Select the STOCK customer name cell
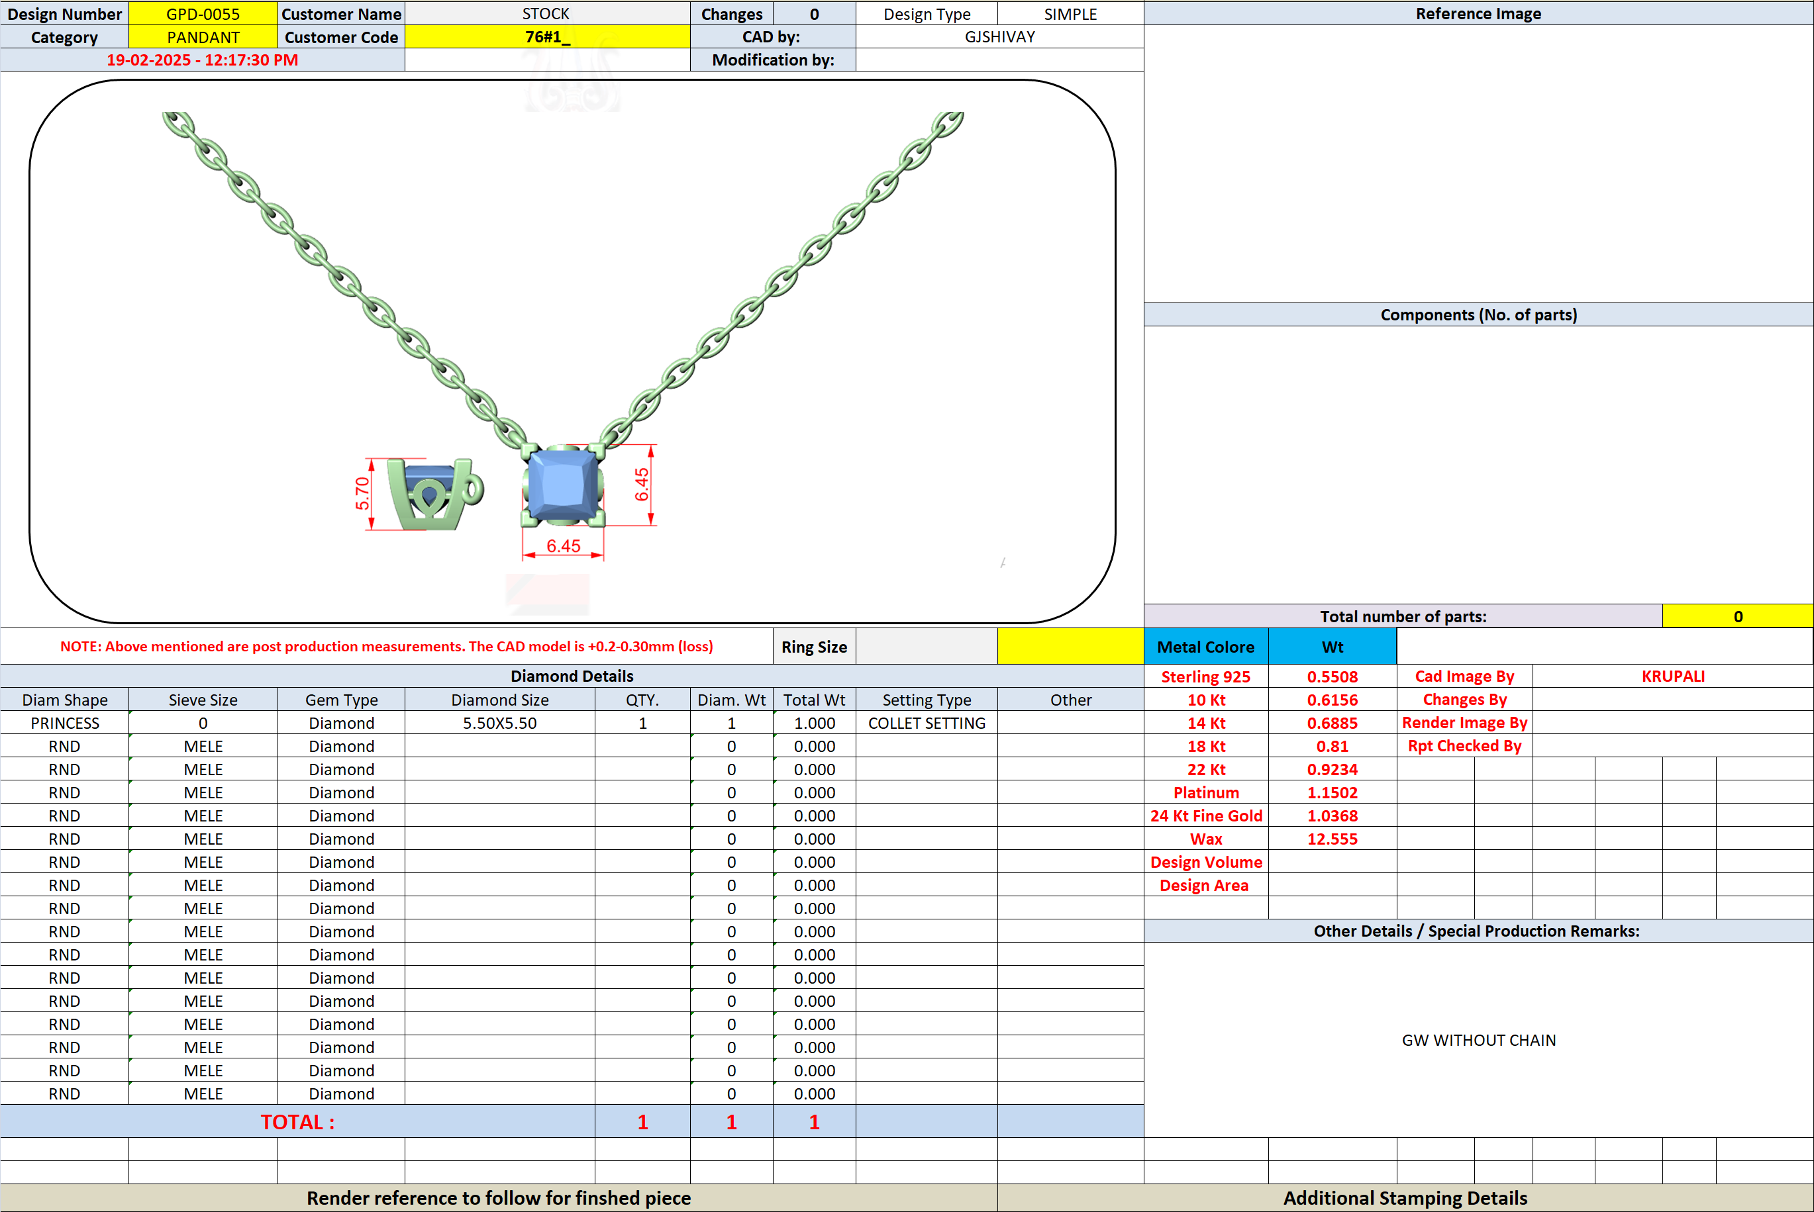This screenshot has height=1212, width=1814. tap(546, 13)
